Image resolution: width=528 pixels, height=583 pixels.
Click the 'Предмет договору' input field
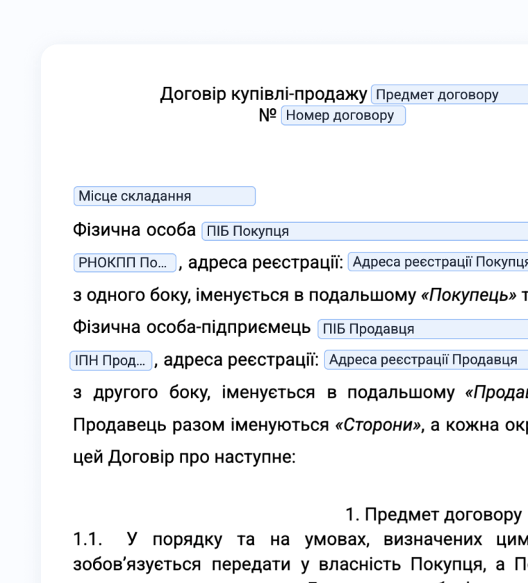point(449,94)
